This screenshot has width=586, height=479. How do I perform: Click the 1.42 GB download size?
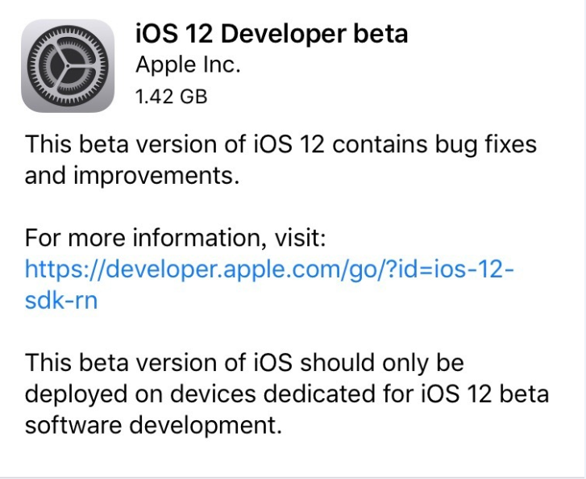tap(171, 97)
